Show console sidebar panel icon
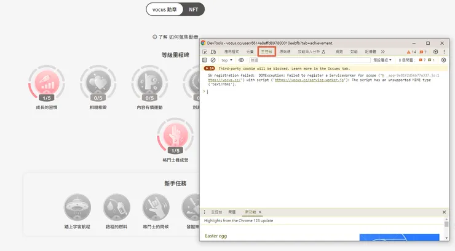This screenshot has height=251, width=455. [205, 60]
